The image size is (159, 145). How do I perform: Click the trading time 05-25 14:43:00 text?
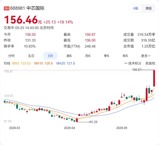[27, 28]
